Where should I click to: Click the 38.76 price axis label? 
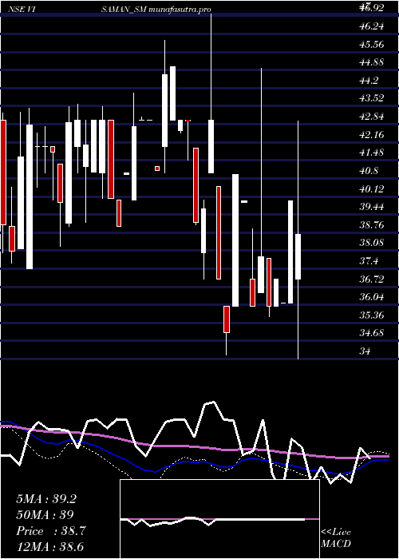tap(372, 225)
